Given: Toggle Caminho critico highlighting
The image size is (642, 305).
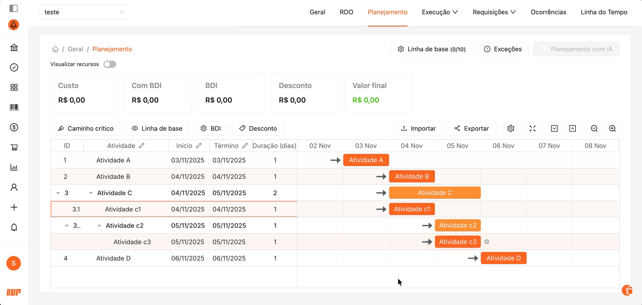Looking at the screenshot, I should coord(86,128).
